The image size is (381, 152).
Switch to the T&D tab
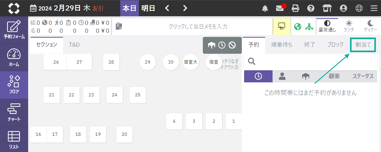coord(74,45)
